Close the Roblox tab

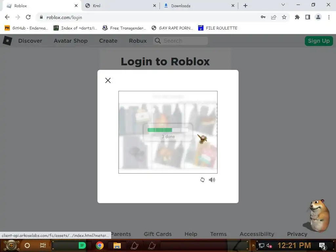(76, 6)
